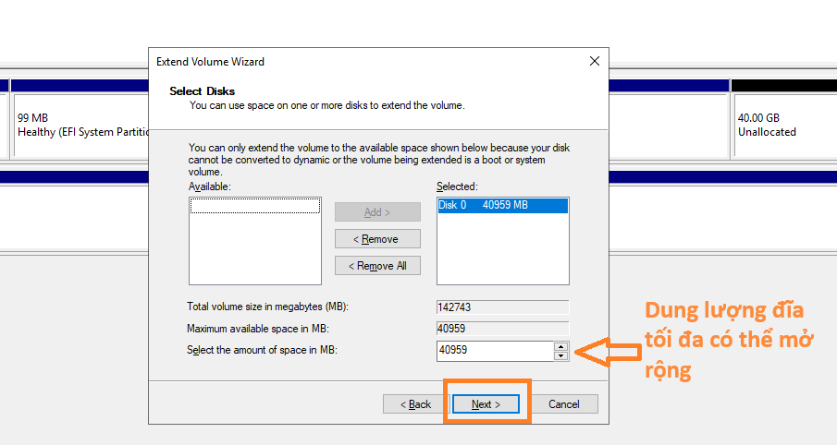Go back with the Back button
The height and width of the screenshot is (445, 837).
tap(414, 404)
